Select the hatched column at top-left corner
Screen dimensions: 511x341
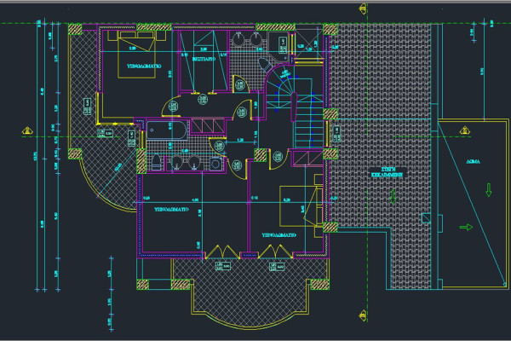point(76,28)
